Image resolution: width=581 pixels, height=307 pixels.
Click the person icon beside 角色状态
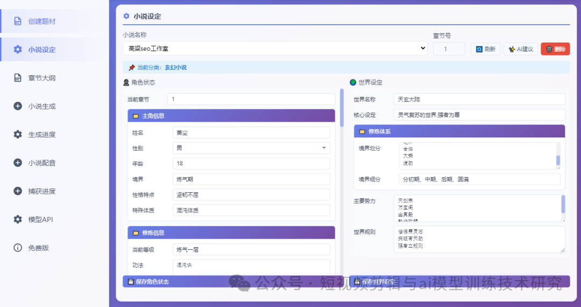[126, 82]
